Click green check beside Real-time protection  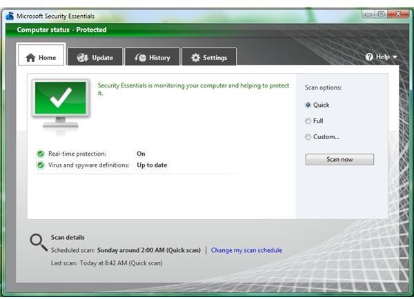coord(41,154)
